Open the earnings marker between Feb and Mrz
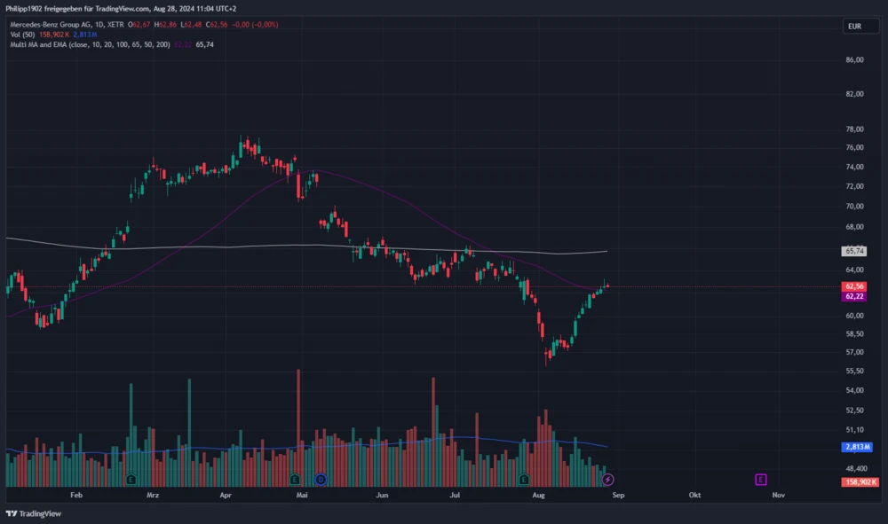The height and width of the screenshot is (524, 888). pos(131,480)
